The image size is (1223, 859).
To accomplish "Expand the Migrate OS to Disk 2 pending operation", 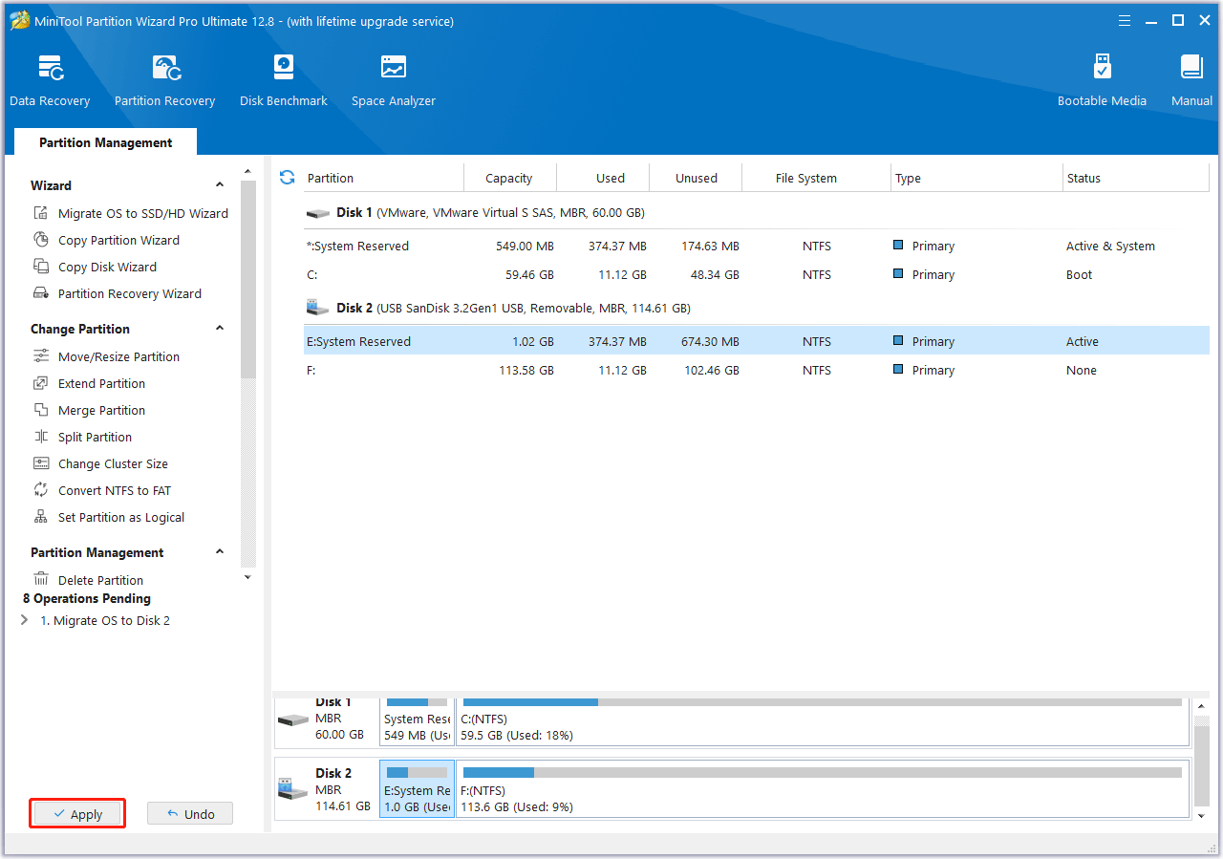I will (x=25, y=620).
